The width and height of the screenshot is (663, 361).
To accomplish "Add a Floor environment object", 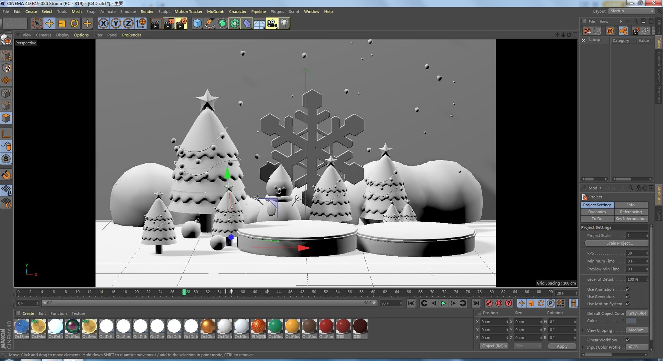I will tap(259, 23).
